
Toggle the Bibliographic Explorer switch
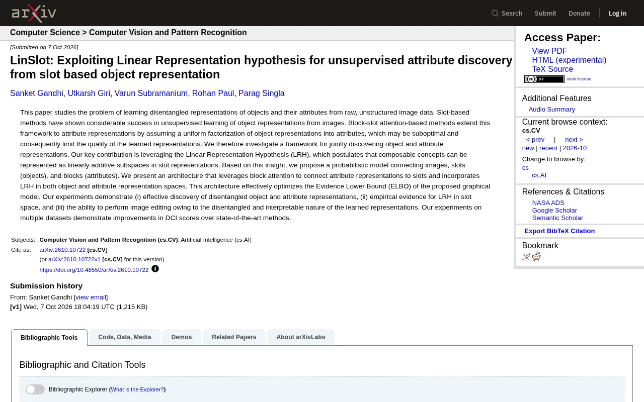point(35,389)
